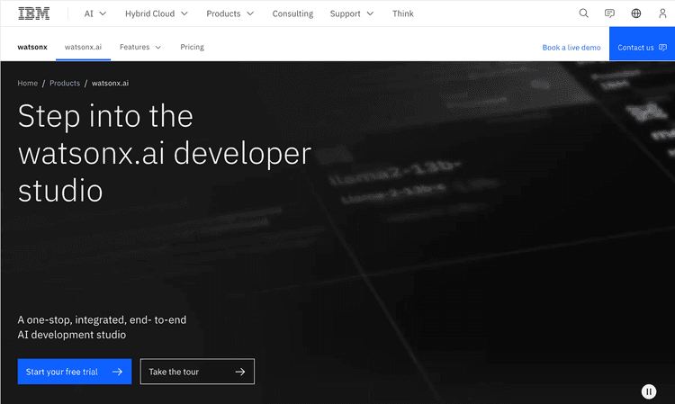Click Take the tour button
675x404 pixels.
[197, 372]
